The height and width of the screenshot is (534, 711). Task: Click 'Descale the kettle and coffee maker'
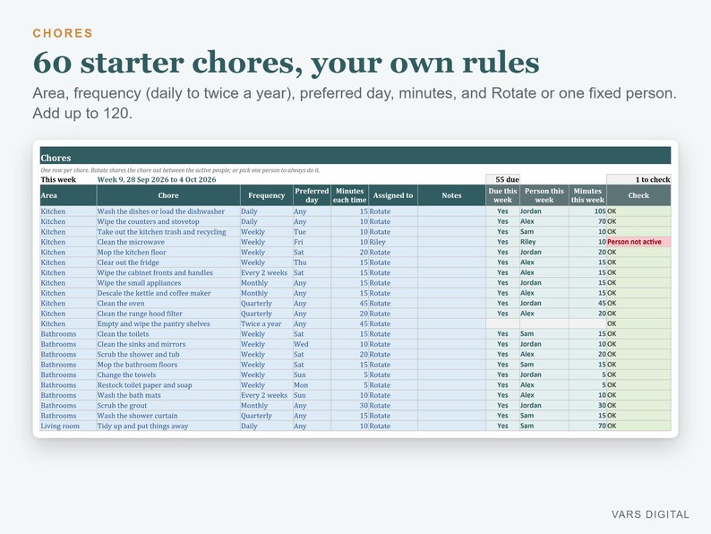(168, 293)
